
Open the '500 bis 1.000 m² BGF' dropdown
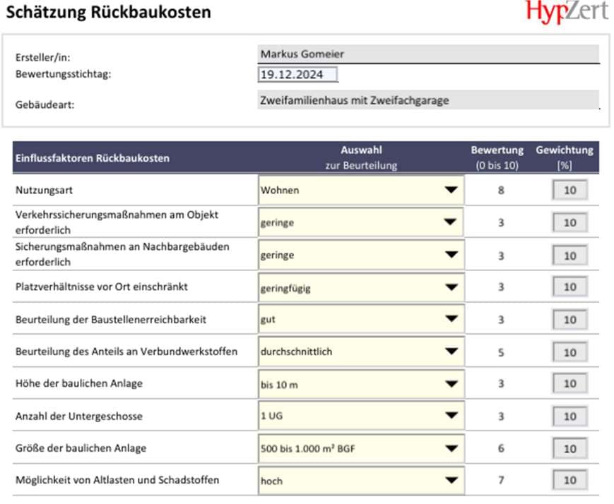(451, 448)
